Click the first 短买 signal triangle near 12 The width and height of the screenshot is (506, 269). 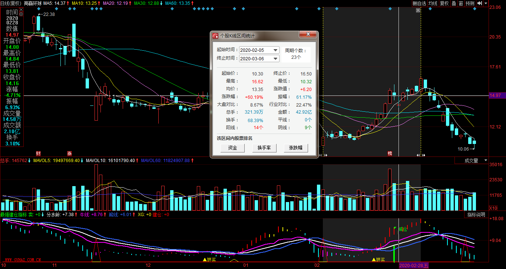point(205,260)
